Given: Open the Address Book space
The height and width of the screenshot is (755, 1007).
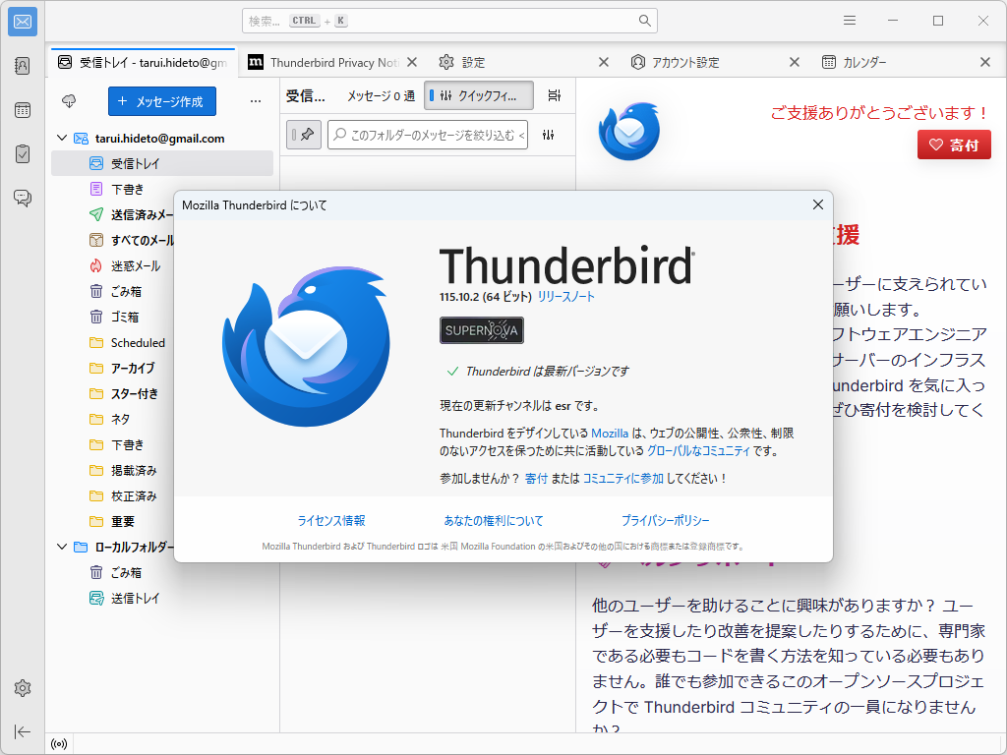Looking at the screenshot, I should (x=22, y=64).
